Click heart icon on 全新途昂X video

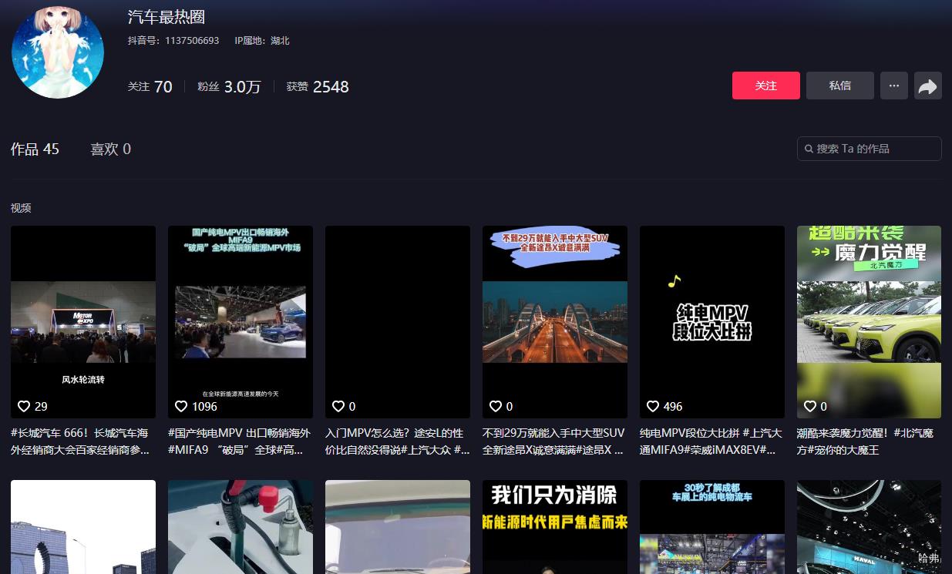tap(496, 406)
